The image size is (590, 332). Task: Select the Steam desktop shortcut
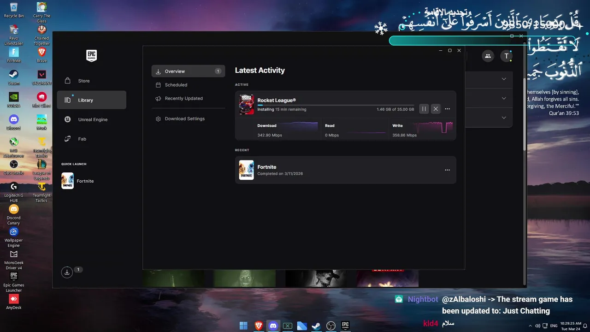(14, 78)
